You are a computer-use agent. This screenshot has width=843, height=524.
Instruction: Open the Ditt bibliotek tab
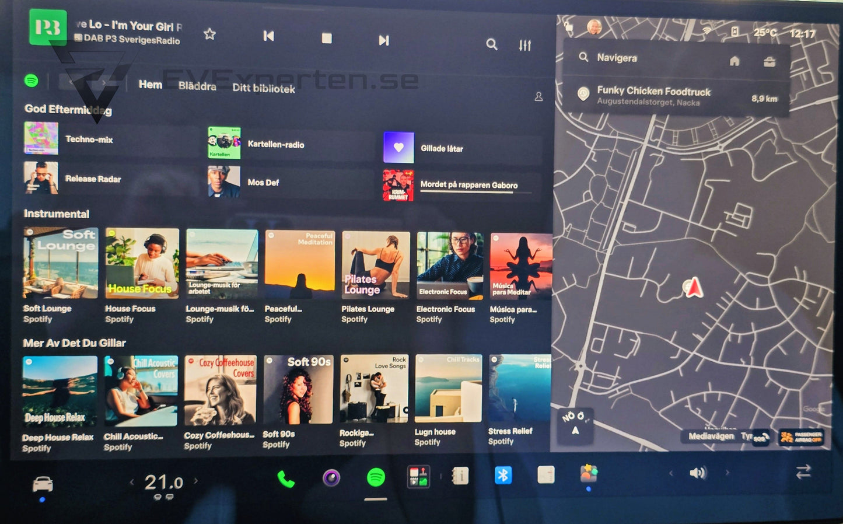[x=264, y=88]
